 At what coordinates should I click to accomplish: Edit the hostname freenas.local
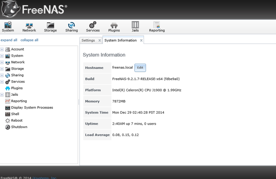pyautogui.click(x=140, y=68)
